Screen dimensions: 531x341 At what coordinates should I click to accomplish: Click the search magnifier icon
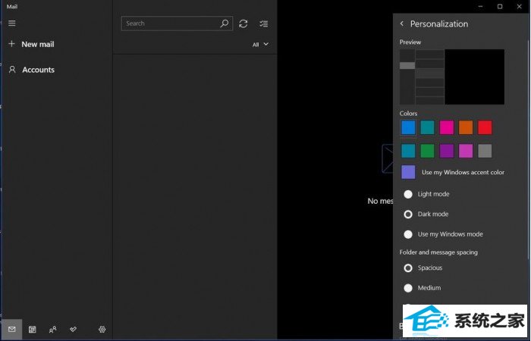[225, 23]
